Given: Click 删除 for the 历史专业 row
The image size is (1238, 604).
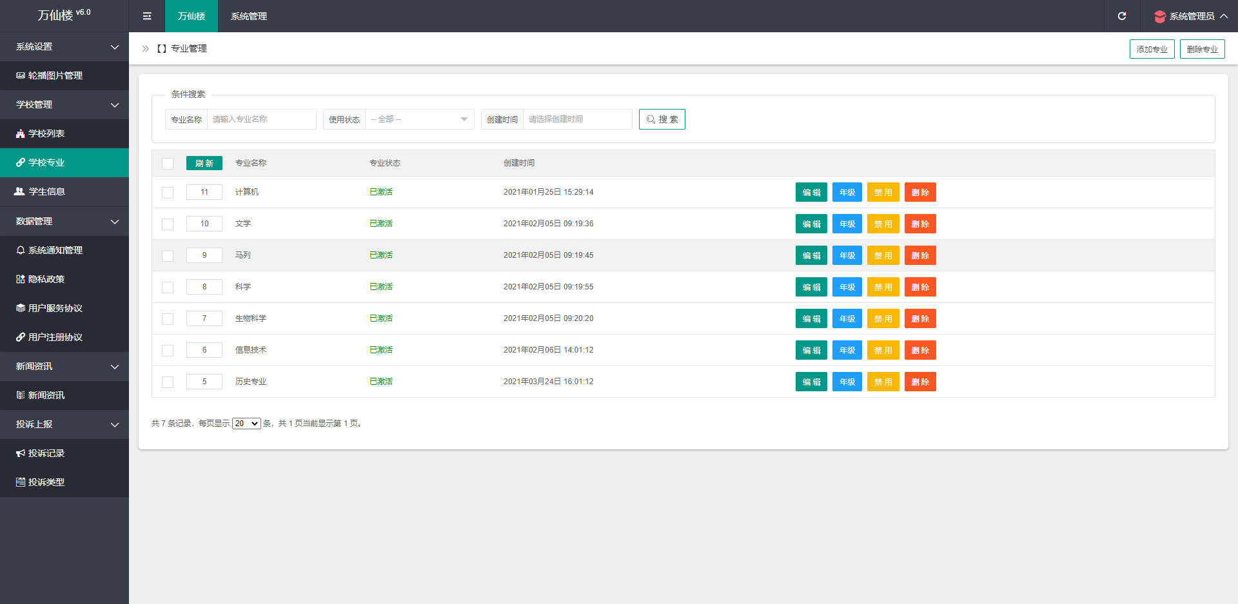Looking at the screenshot, I should click(920, 382).
